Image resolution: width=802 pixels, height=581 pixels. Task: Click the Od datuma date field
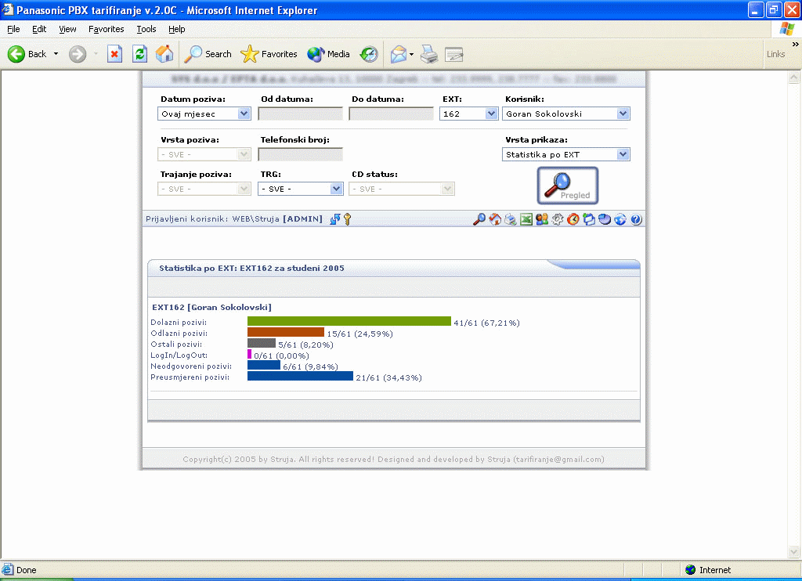(x=300, y=114)
